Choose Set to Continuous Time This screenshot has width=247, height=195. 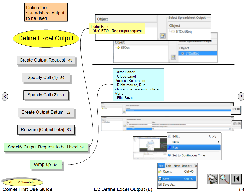coord(194,155)
